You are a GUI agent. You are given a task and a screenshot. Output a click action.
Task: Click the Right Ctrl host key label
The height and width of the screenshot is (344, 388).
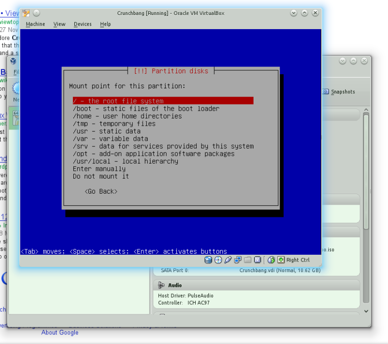[298, 260]
